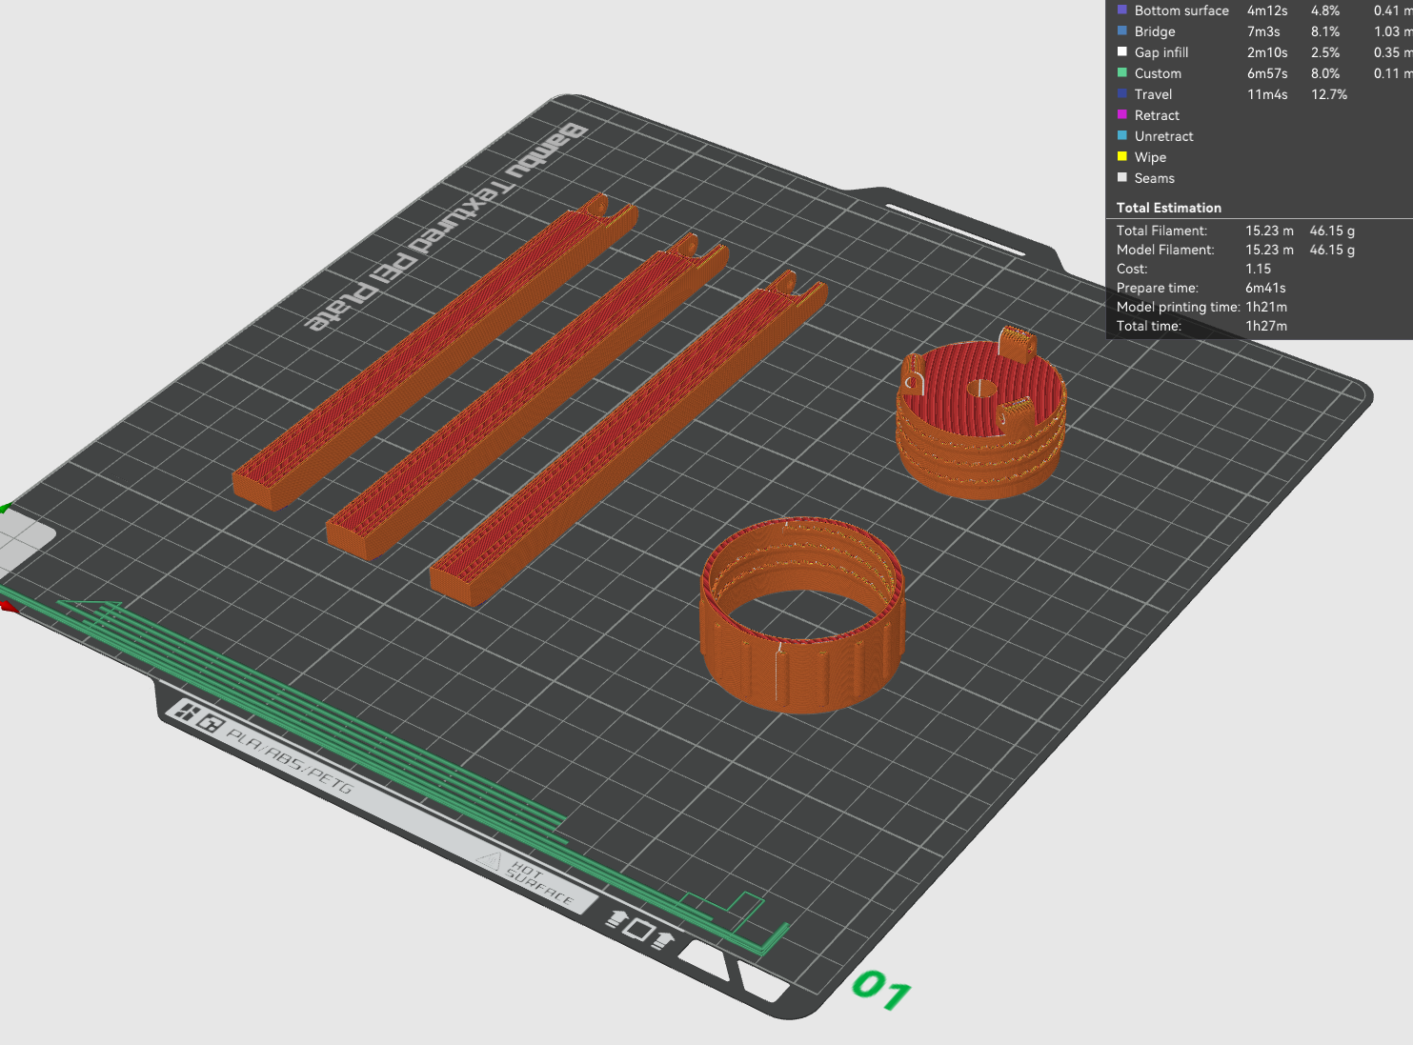Enable Unretract display in the legend
The width and height of the screenshot is (1413, 1045).
tap(1163, 136)
